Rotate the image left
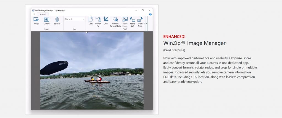This screenshot has height=118, width=282. [x=132, y=22]
